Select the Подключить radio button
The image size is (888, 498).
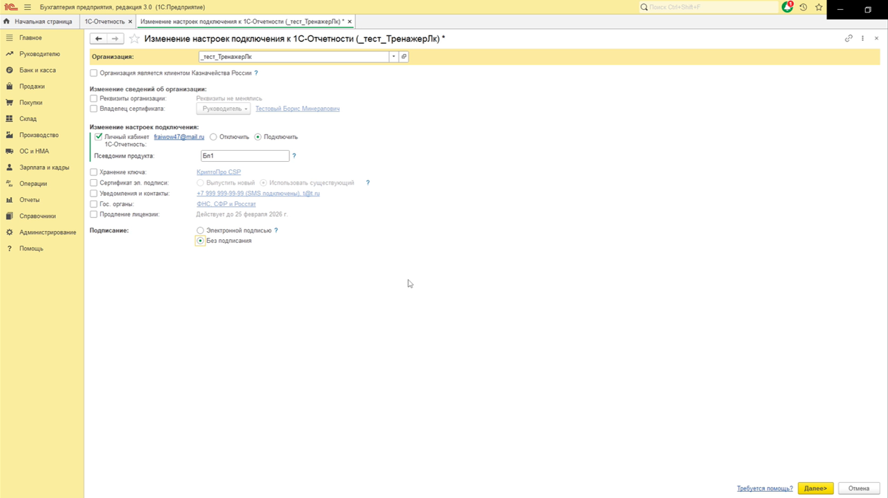coord(258,137)
